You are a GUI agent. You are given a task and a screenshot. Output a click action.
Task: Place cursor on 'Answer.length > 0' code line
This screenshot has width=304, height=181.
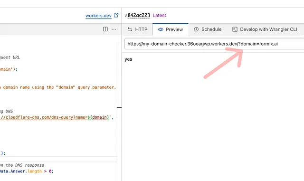coord(27,171)
